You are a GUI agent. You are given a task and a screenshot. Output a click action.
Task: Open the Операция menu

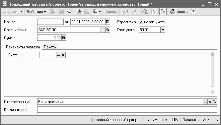12,12
